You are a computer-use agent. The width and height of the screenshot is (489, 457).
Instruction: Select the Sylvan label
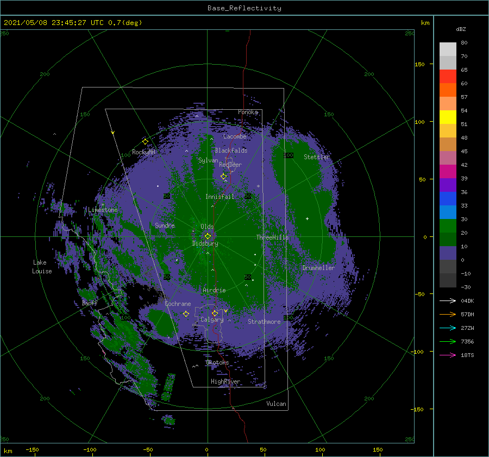[x=208, y=161]
